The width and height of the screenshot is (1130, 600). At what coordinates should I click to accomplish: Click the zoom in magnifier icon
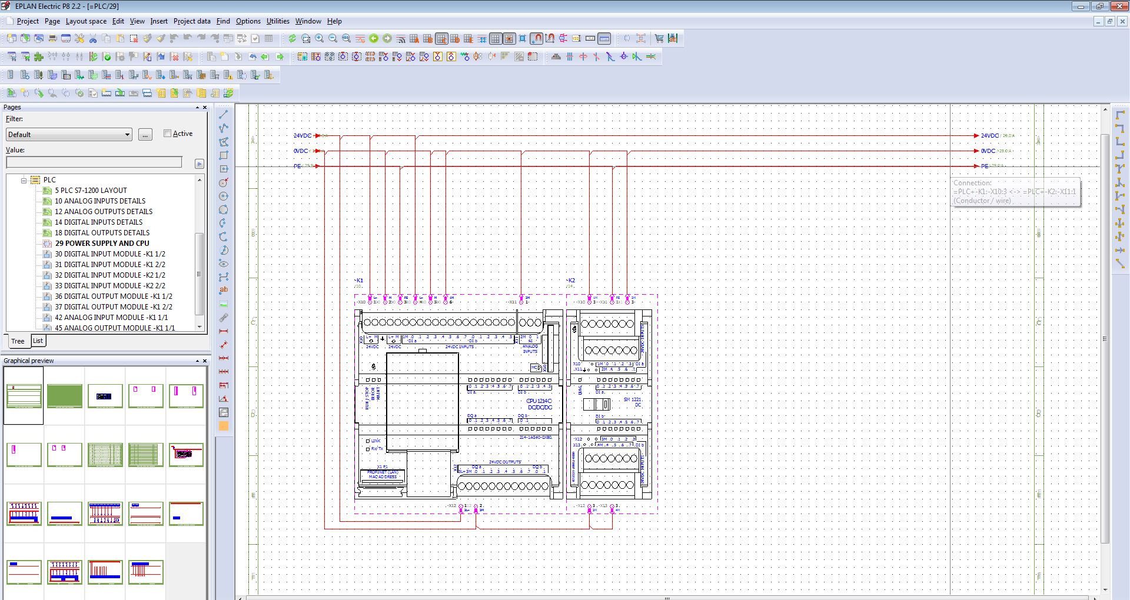(319, 39)
